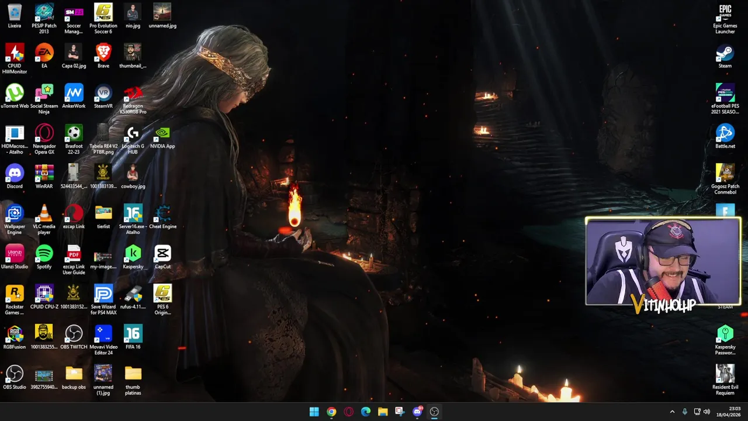Viewport: 748px width, 421px height.
Task: Select the nio.jpg file
Action: [133, 16]
